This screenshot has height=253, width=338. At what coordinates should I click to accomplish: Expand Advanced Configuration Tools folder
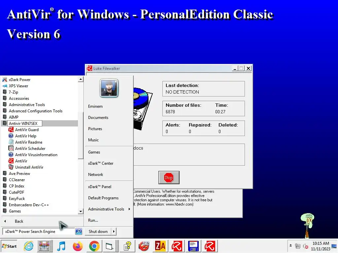(36, 111)
